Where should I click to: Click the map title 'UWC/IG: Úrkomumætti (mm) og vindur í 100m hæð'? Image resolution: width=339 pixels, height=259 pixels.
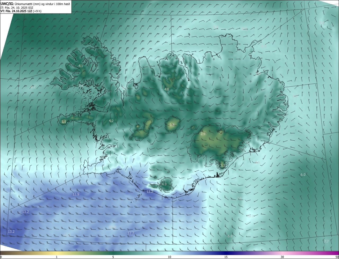pos(35,4)
